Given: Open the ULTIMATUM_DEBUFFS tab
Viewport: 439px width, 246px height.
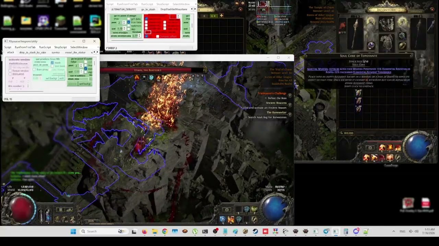Looking at the screenshot, I should click(x=123, y=9).
